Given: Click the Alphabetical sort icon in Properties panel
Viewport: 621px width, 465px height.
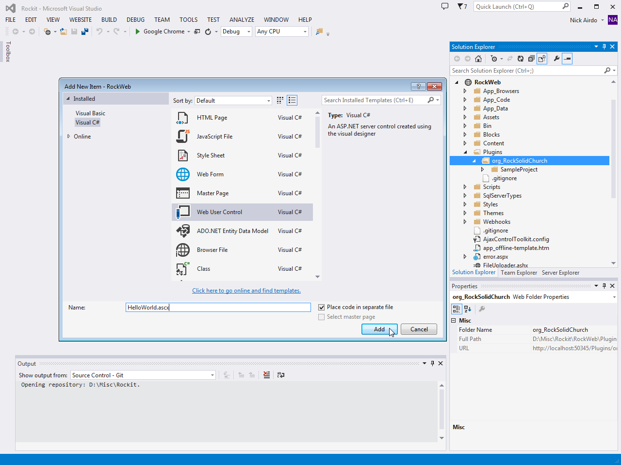Looking at the screenshot, I should pyautogui.click(x=468, y=309).
